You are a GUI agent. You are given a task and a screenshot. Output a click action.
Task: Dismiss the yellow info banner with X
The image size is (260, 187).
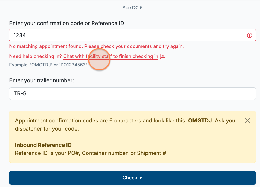coord(248,121)
